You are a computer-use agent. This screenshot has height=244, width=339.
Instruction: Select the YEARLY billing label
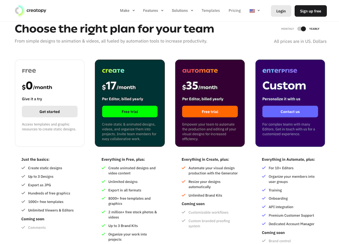coord(314,29)
